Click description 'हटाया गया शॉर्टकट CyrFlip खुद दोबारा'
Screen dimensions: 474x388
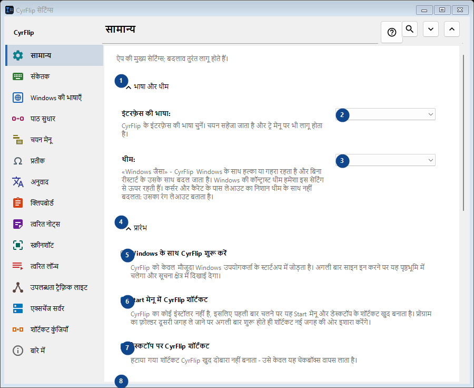[244, 360]
